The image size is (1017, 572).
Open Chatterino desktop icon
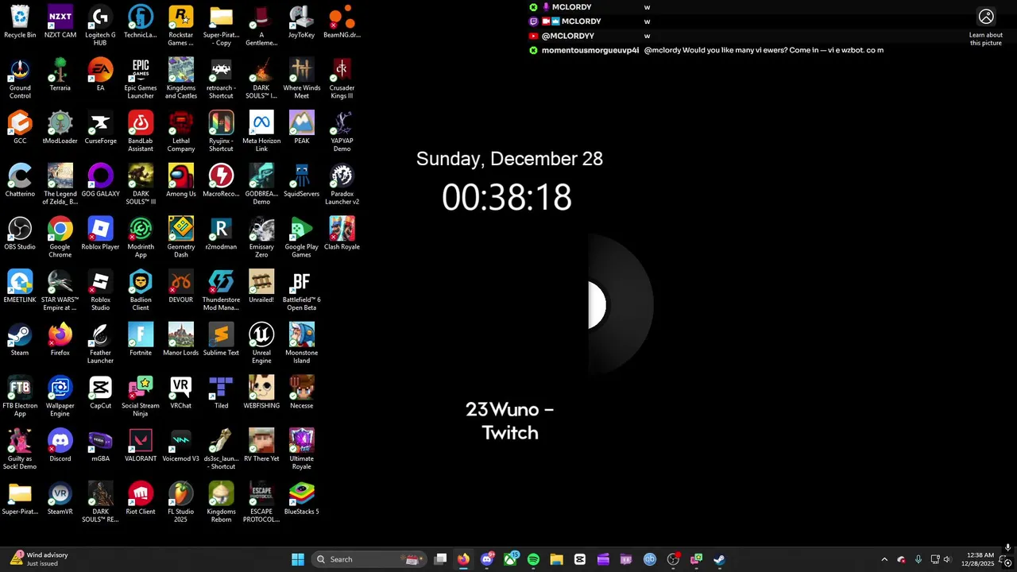coord(20,181)
